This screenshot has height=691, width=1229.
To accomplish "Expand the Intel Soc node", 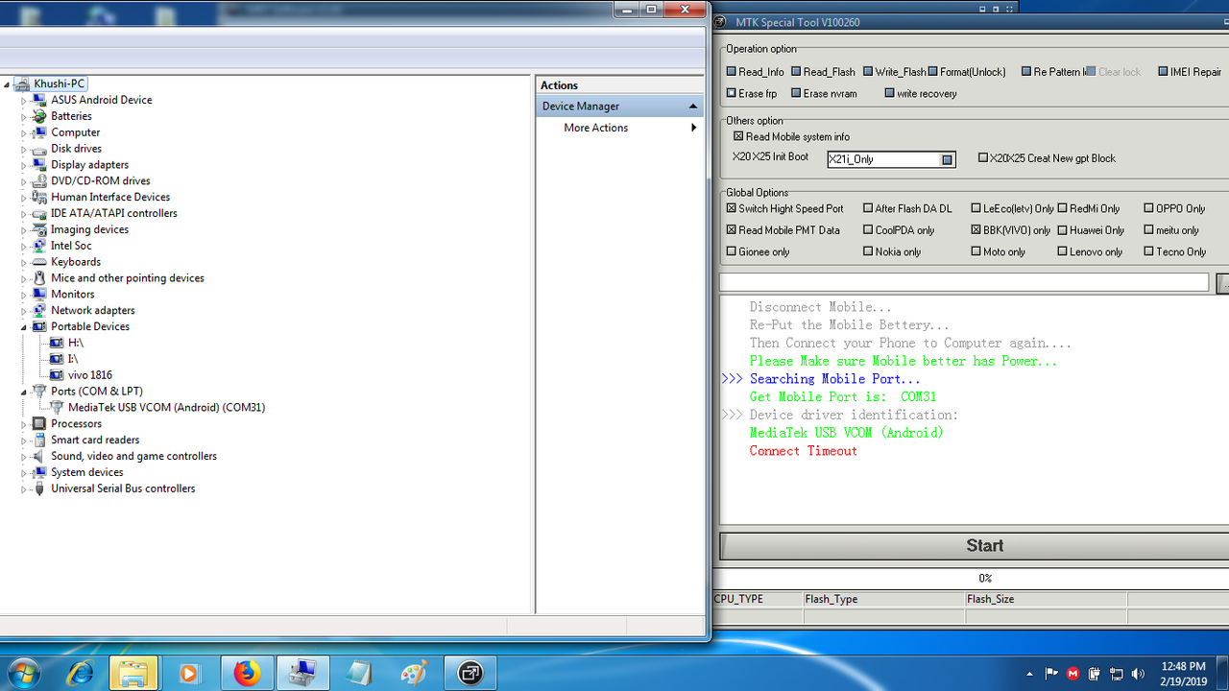I will click(24, 246).
